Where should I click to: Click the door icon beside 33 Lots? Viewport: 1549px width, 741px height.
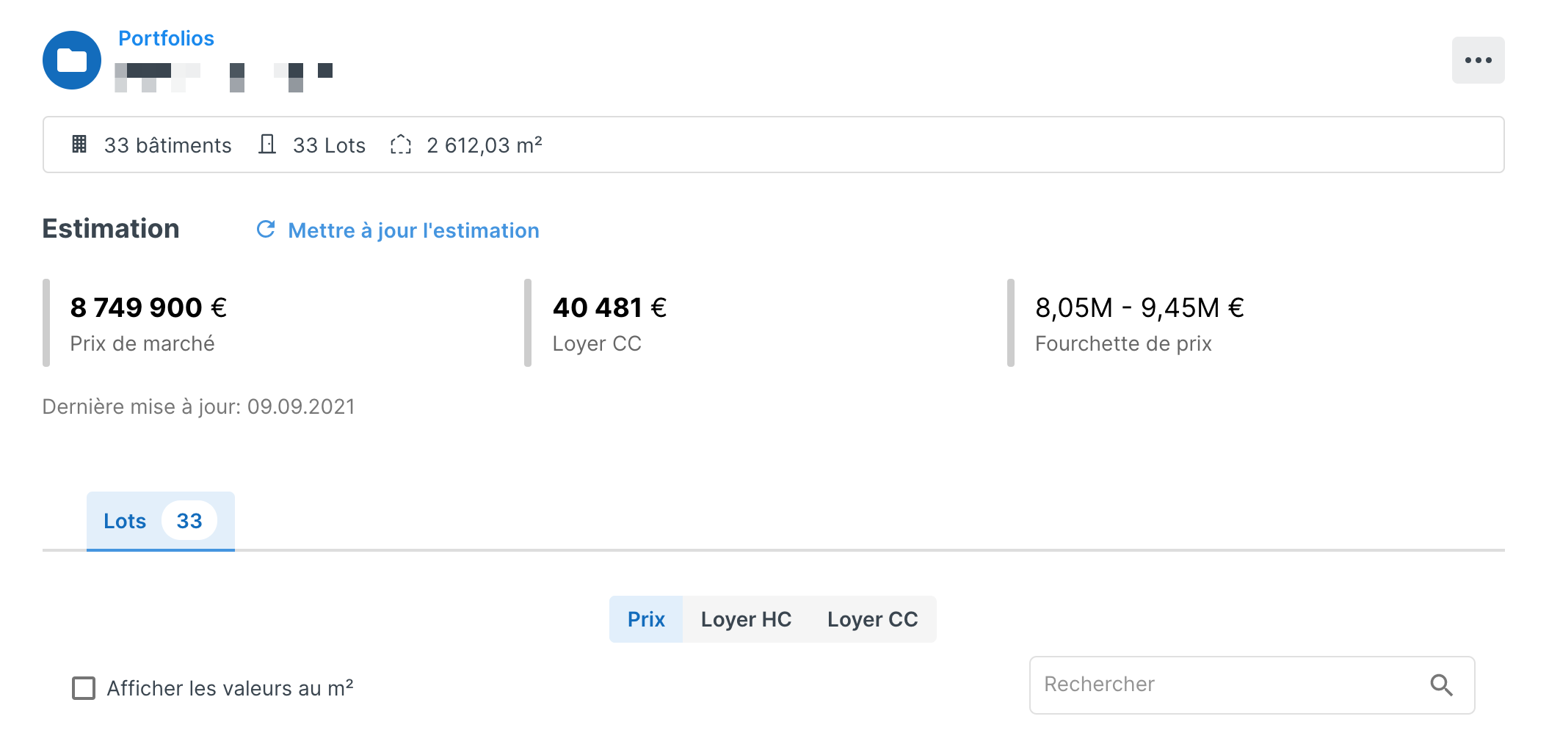pyautogui.click(x=267, y=144)
